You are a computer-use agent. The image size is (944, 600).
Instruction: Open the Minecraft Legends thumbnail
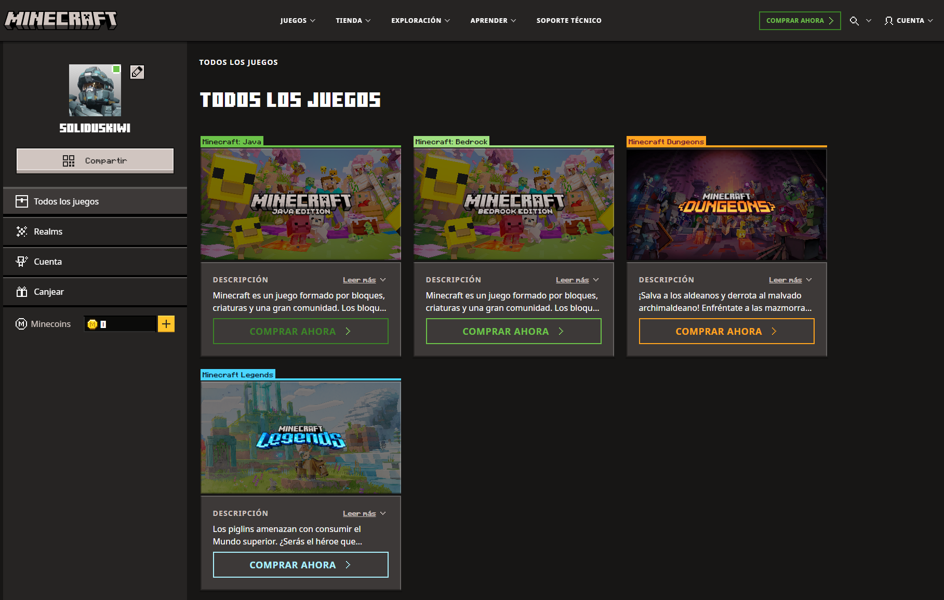(301, 438)
